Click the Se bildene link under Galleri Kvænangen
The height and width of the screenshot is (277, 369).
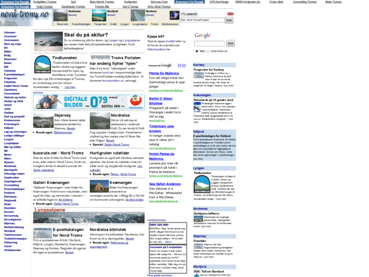point(65,200)
